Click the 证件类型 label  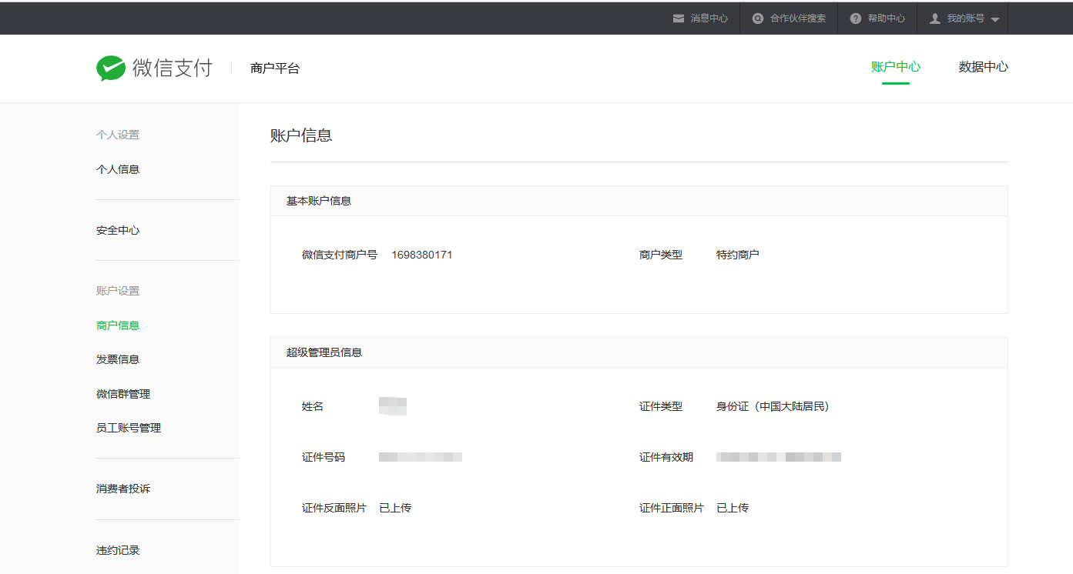click(x=661, y=406)
